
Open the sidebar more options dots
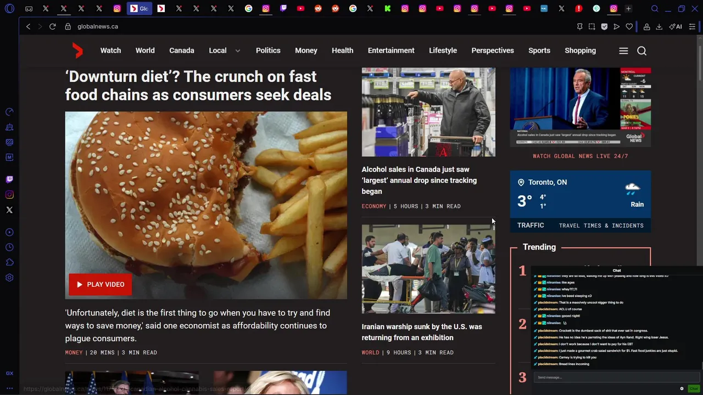[9, 388]
